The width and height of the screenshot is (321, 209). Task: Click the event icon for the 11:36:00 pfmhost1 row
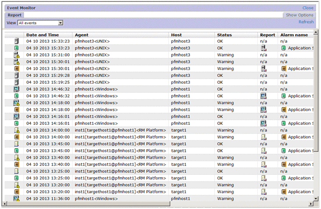pyautogui.click(x=16, y=199)
